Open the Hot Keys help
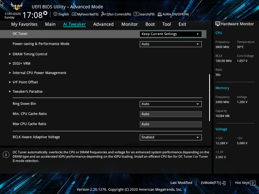 [245, 183]
